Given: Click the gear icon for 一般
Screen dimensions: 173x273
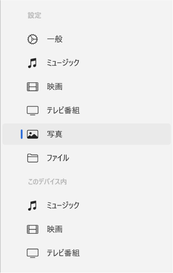Looking at the screenshot, I should pyautogui.click(x=33, y=39).
